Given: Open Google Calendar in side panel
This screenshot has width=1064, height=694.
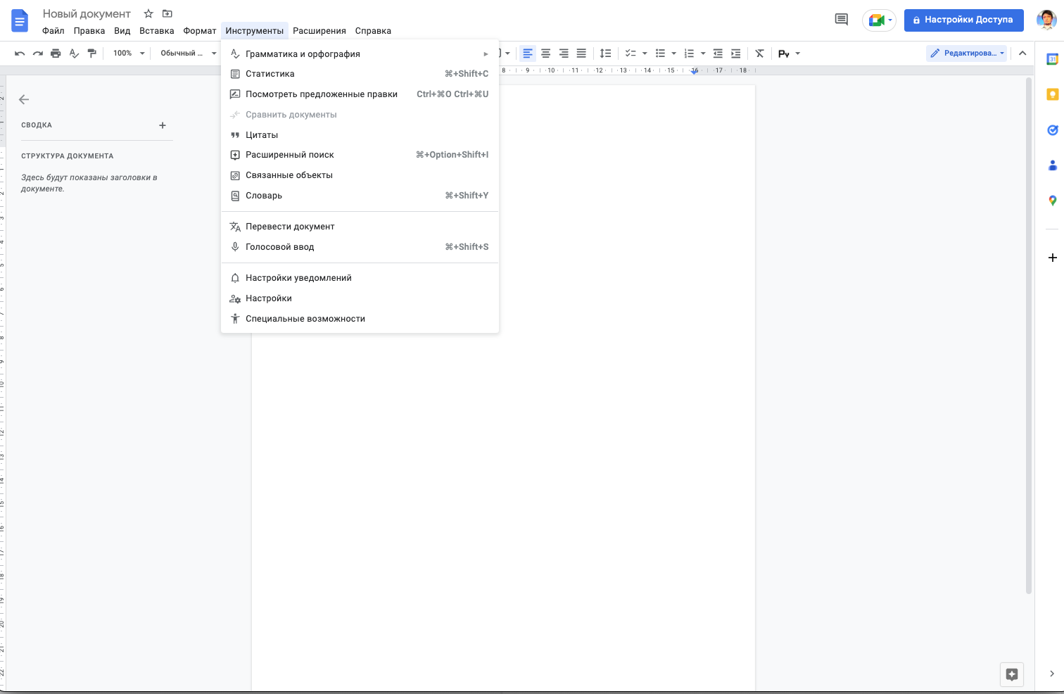Looking at the screenshot, I should coord(1053,59).
